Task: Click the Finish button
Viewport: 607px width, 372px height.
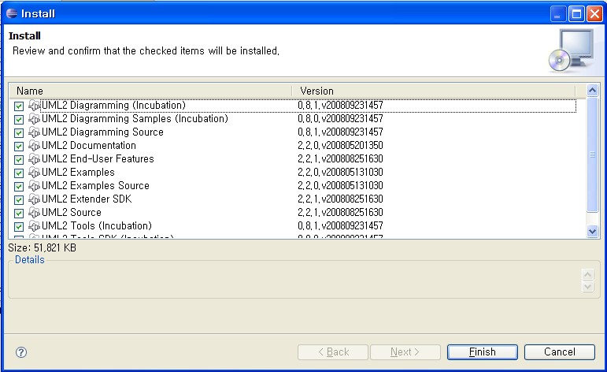Action: 483,352
